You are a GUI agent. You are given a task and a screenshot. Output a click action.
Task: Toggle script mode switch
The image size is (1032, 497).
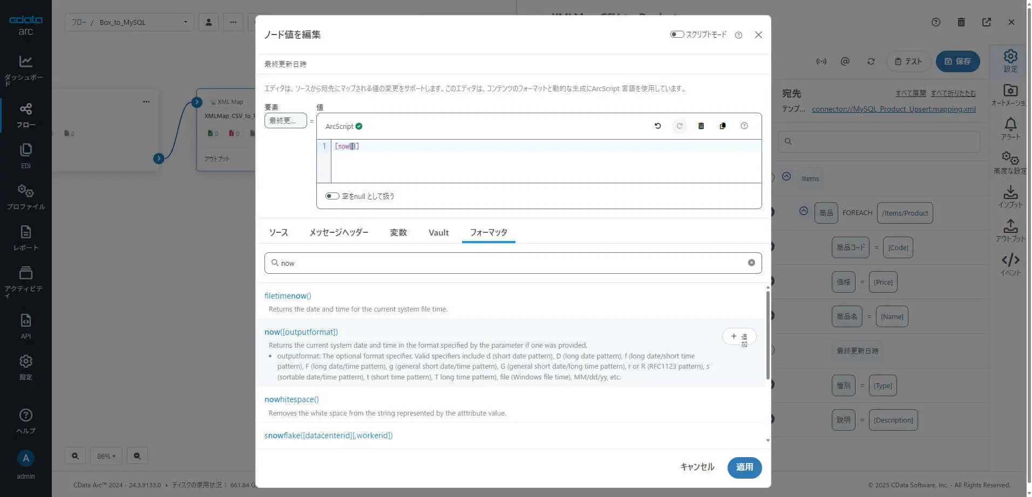[677, 34]
